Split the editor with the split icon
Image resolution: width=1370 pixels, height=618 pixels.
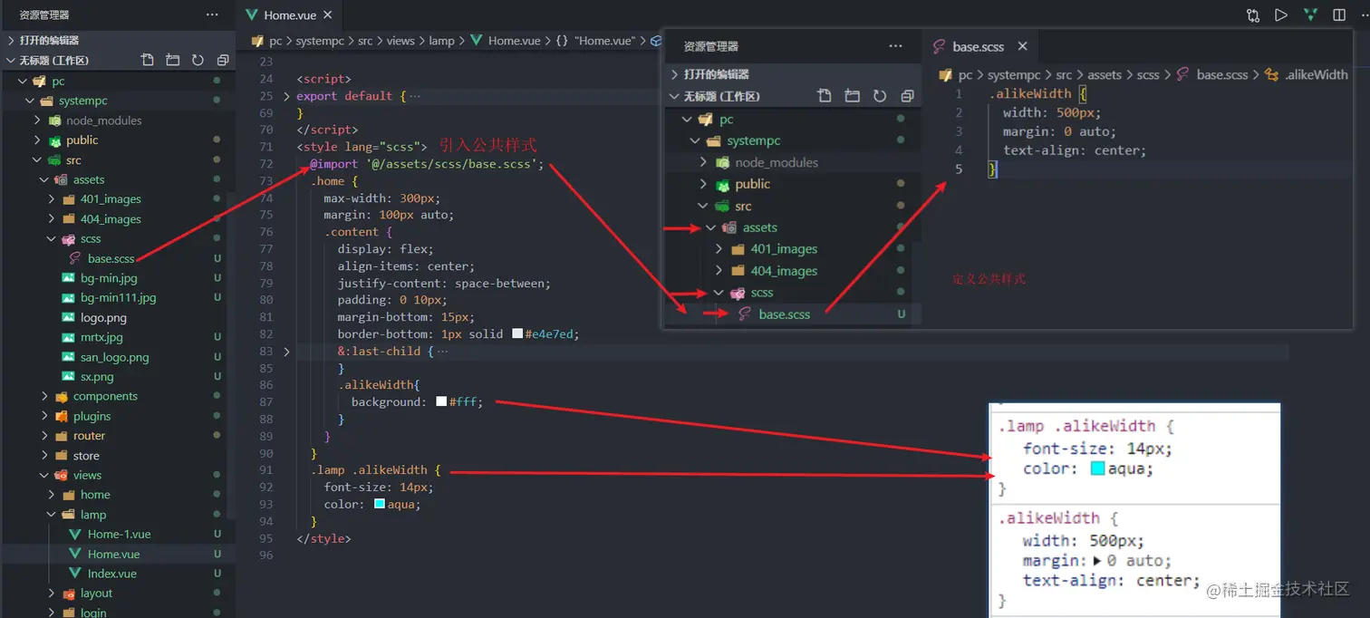coord(1339,15)
